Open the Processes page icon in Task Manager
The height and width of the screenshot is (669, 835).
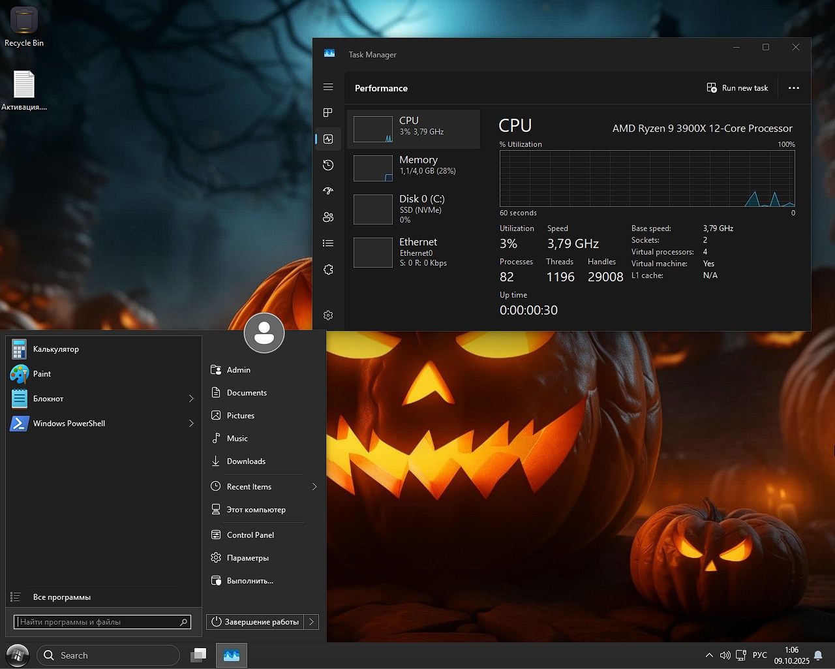pyautogui.click(x=328, y=113)
